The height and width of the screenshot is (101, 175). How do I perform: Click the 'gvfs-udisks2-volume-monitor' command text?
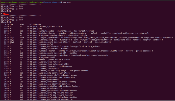55,90
